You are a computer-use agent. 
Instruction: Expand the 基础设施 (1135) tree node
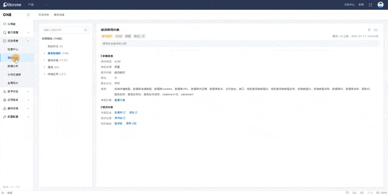[x=44, y=60]
